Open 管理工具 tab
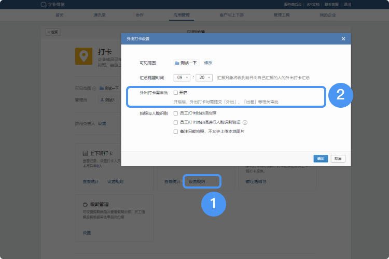This screenshot has height=259, width=389. pyautogui.click(x=282, y=15)
